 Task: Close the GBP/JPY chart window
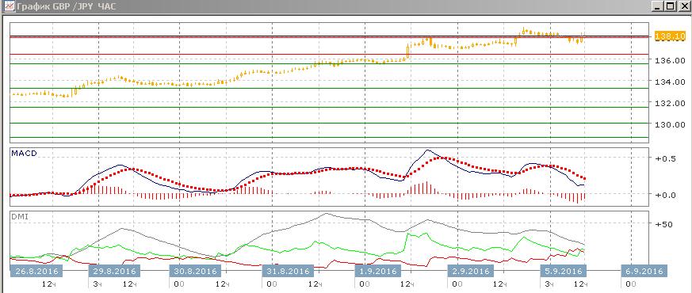(x=683, y=6)
